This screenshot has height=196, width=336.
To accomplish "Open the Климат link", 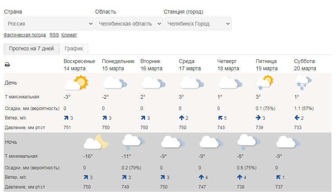I will click(69, 35).
